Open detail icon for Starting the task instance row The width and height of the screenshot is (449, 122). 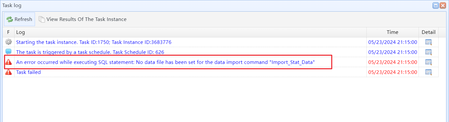[x=429, y=42]
